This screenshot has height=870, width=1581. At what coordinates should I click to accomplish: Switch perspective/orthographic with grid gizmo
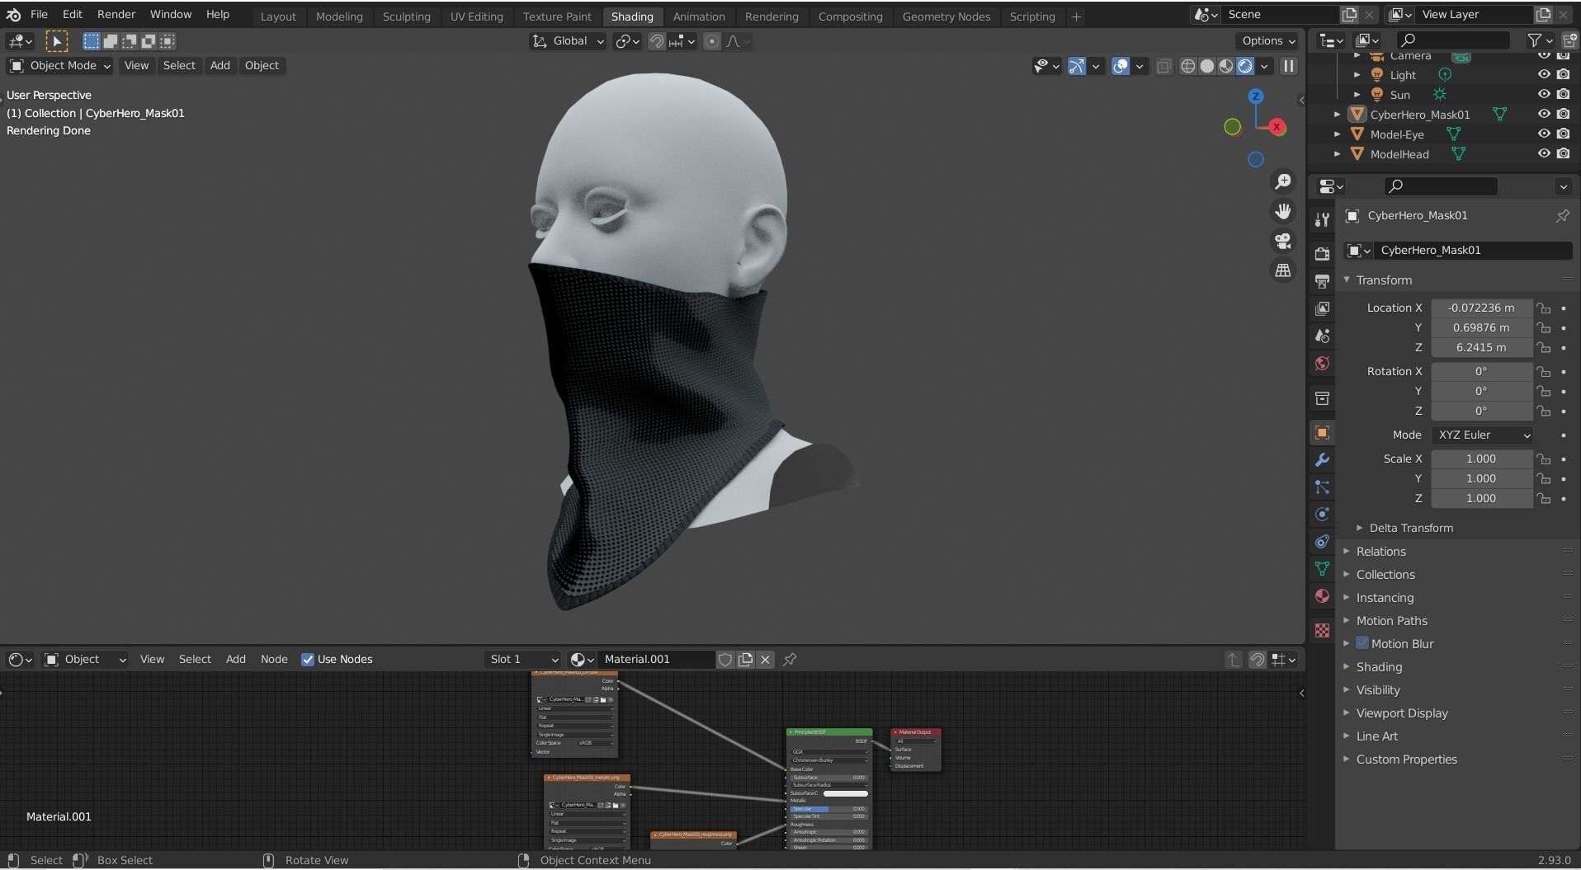pyautogui.click(x=1282, y=270)
